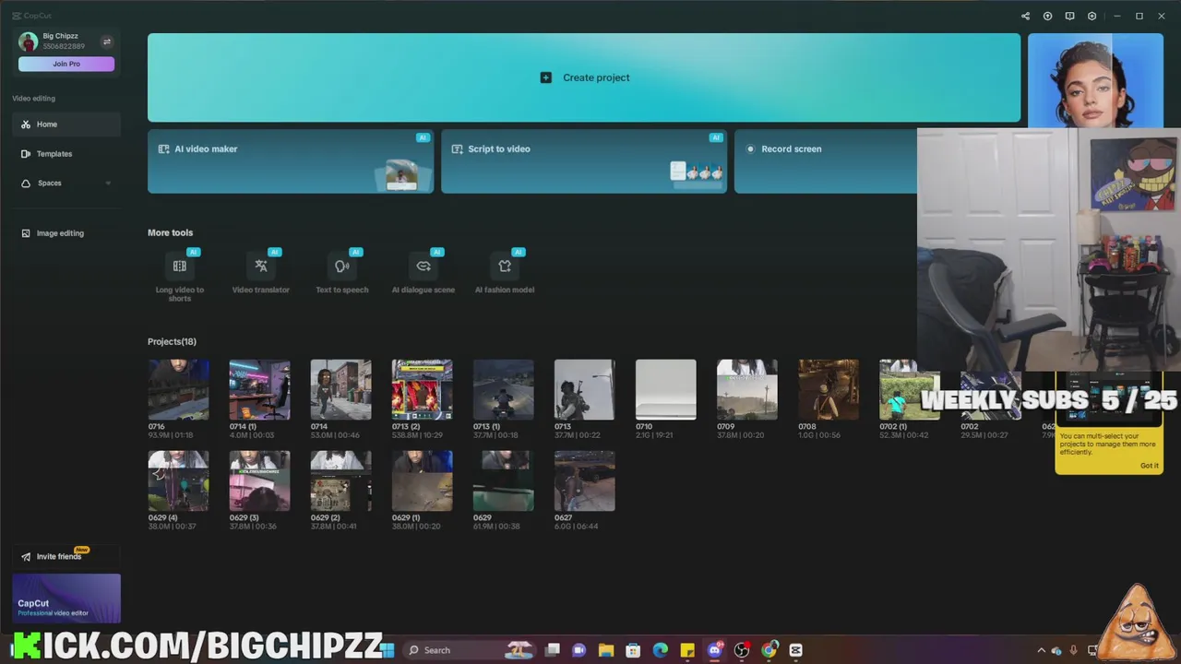The width and height of the screenshot is (1181, 664).
Task: Click the upload arrow icon in the title bar
Action: coord(1047,16)
